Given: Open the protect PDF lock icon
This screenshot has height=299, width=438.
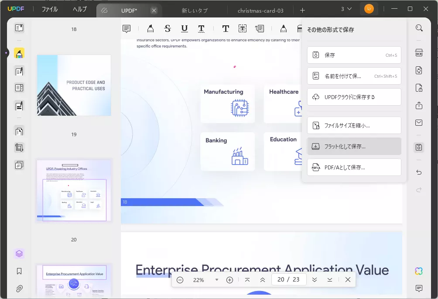Looking at the screenshot, I should (x=419, y=88).
